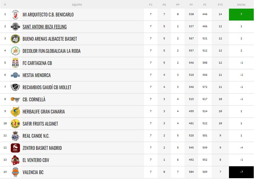Click the Herbalife Gran Canaria logo
This screenshot has height=183, width=257.
[15, 112]
